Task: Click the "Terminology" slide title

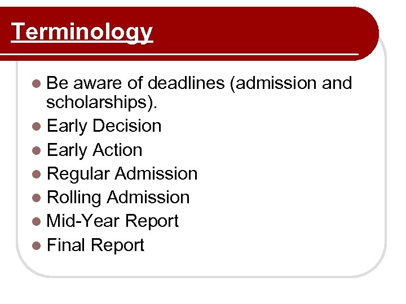Action: pyautogui.click(x=82, y=32)
